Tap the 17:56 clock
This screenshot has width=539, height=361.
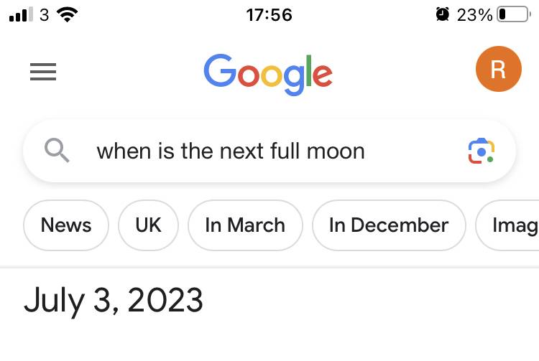pyautogui.click(x=269, y=15)
